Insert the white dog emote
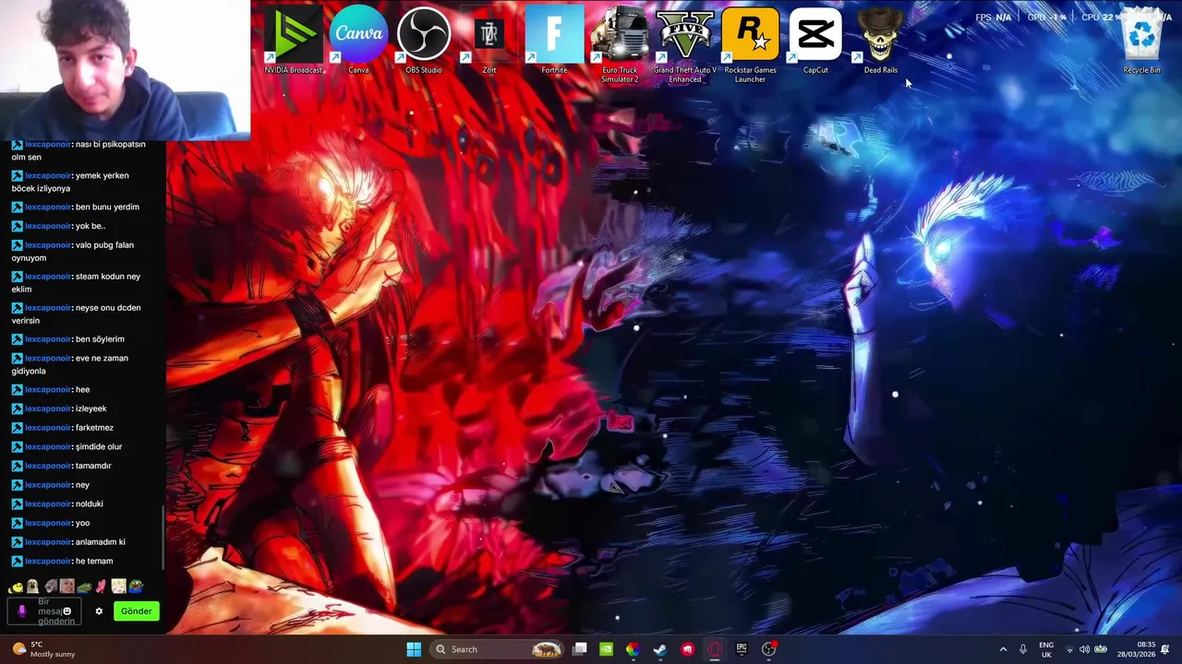This screenshot has width=1182, height=664. coord(32,587)
